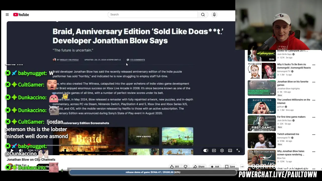The width and height of the screenshot is (322, 181).
Task: Click the '1.5M 5mo ago' view count
Action: click(x=285, y=110)
